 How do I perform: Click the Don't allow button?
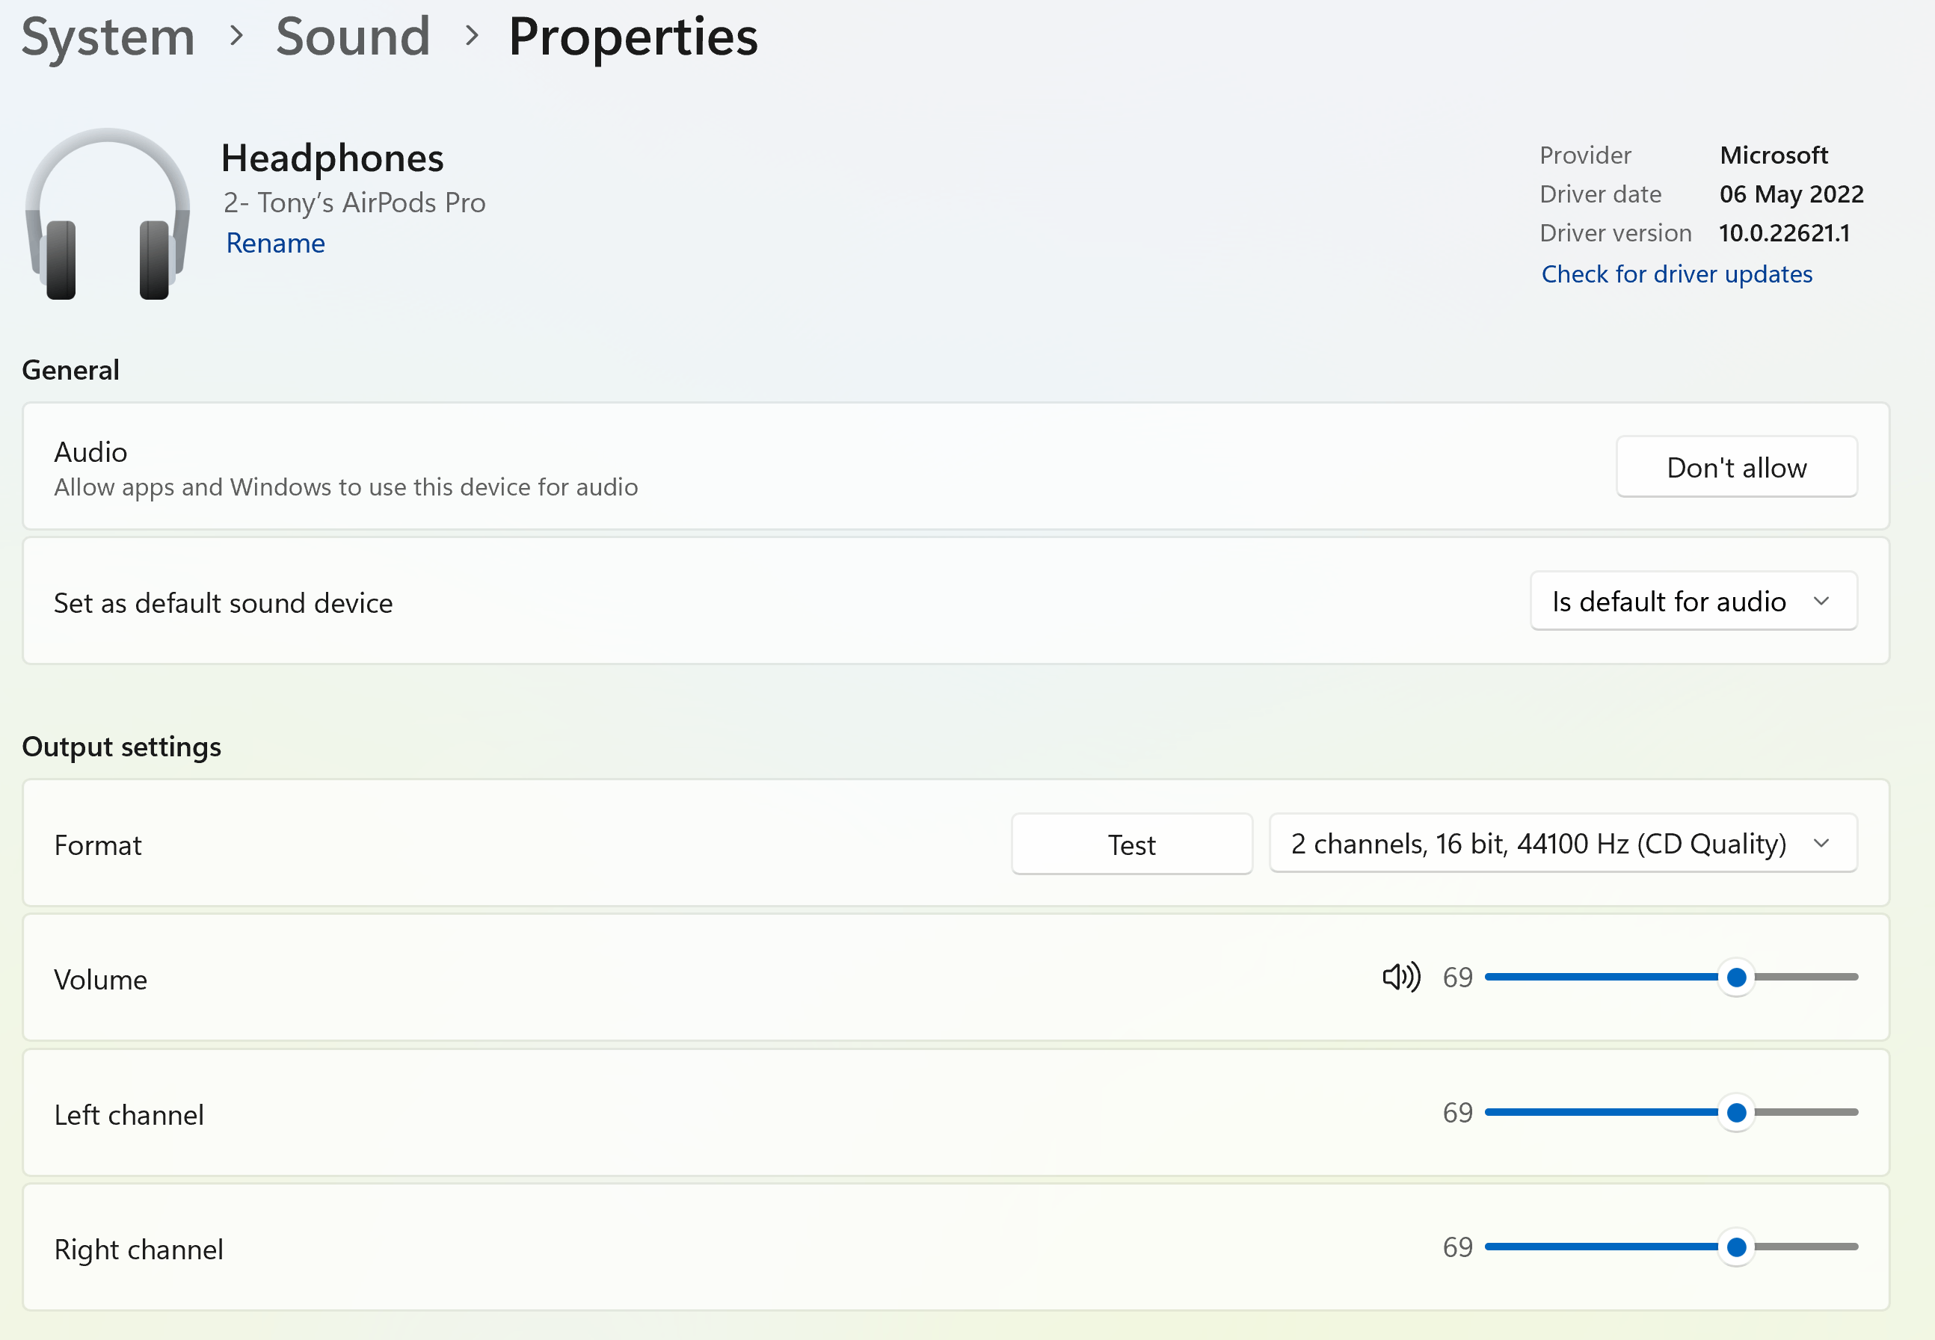(x=1736, y=467)
